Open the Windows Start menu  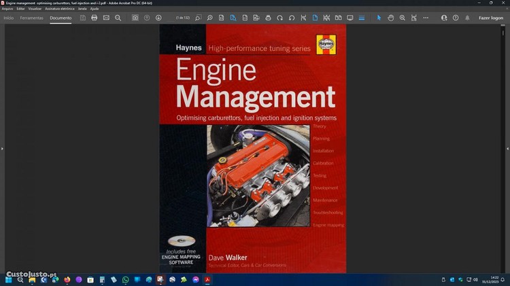point(8,279)
